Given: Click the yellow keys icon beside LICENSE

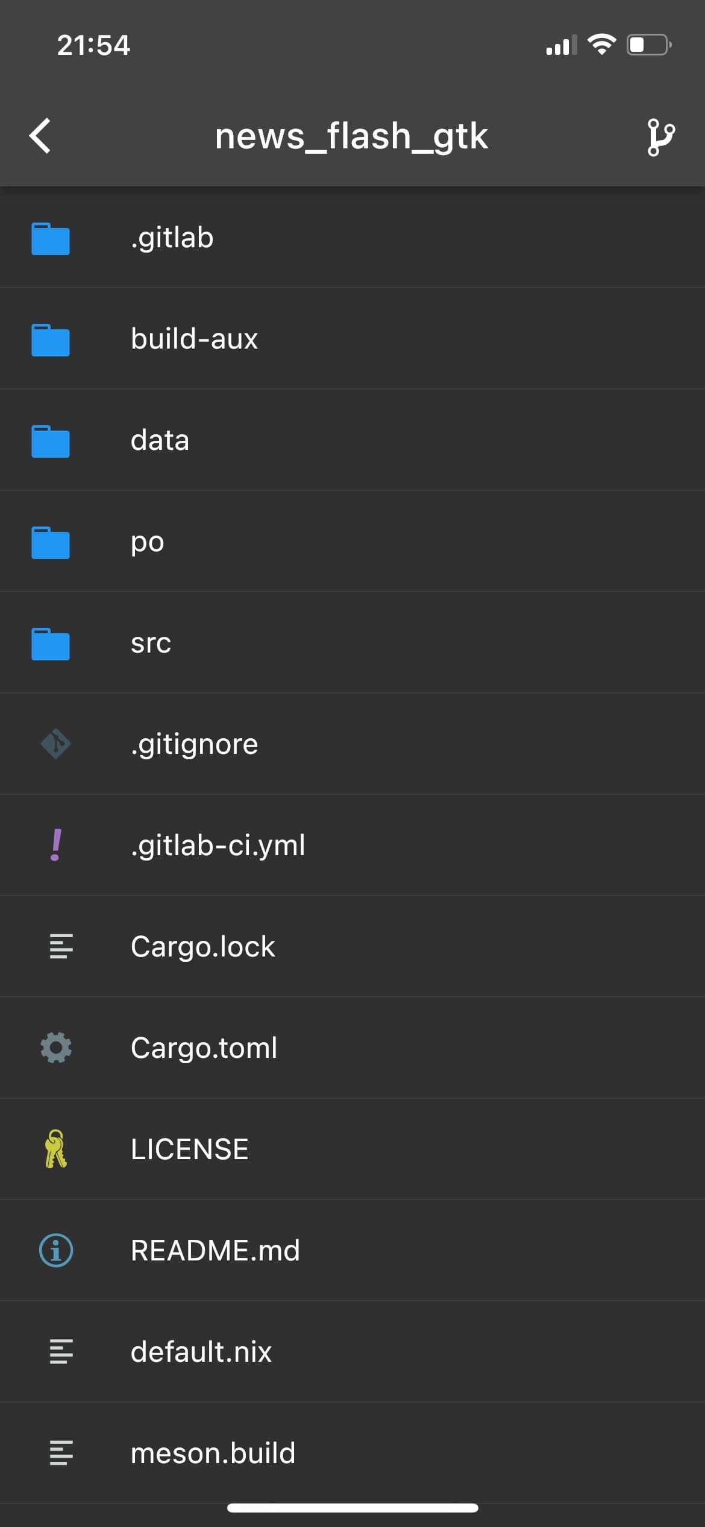Looking at the screenshot, I should point(57,1149).
